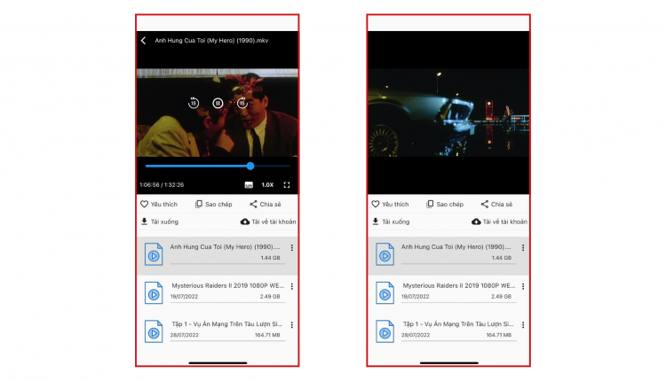Click the blue seek slider handle
The height and width of the screenshot is (381, 666).
click(x=250, y=166)
